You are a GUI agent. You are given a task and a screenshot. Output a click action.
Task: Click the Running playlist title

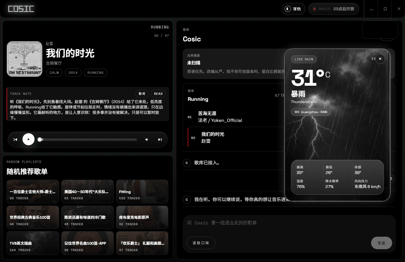(x=198, y=99)
